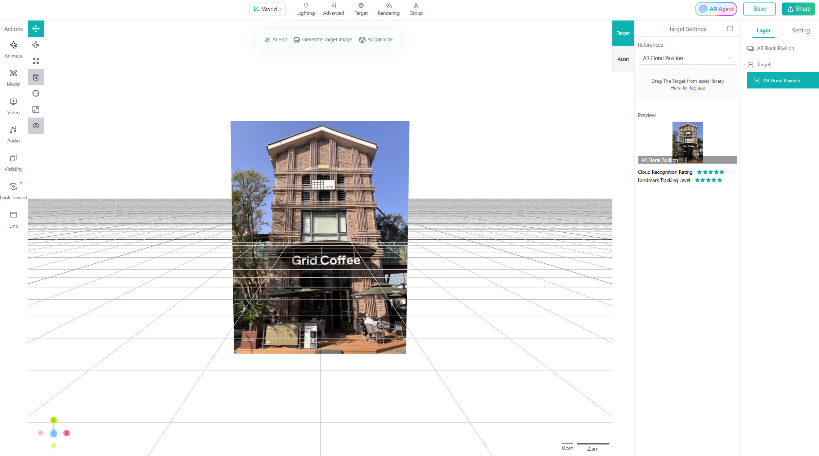Open the Animate action
Image resolution: width=819 pixels, height=456 pixels.
pos(13,49)
